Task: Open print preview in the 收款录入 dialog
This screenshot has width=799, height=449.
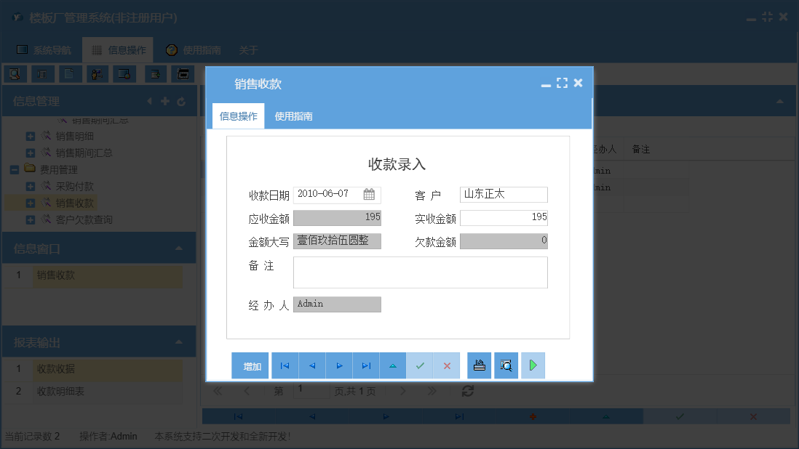Action: pos(506,365)
